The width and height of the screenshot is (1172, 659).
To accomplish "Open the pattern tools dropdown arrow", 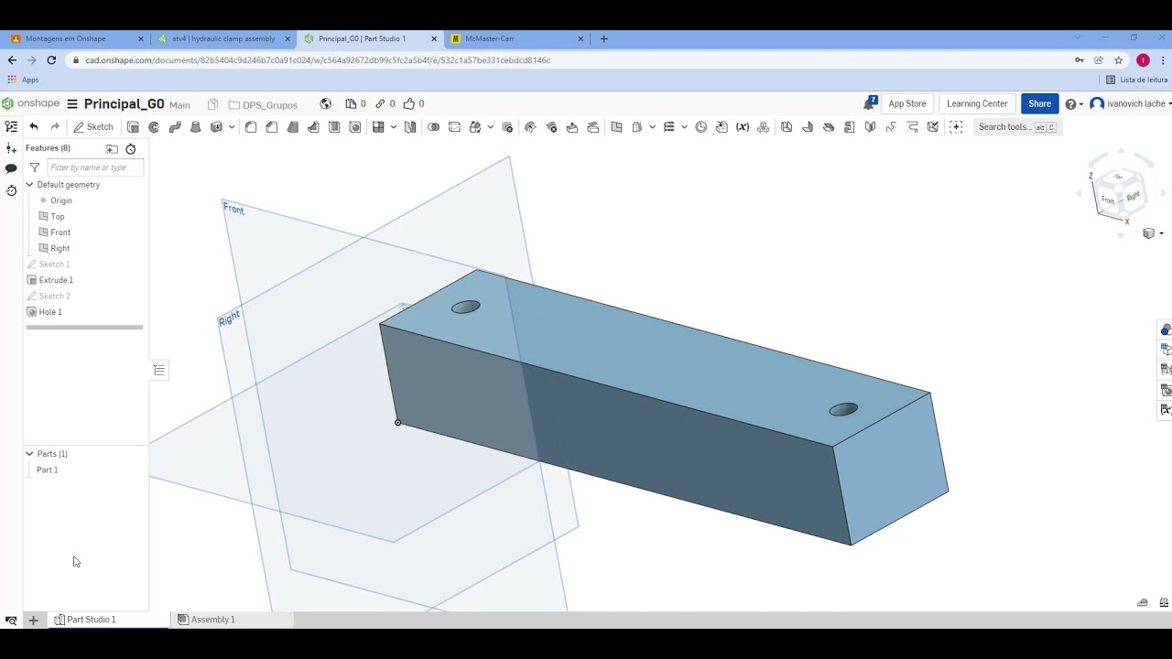I will (x=394, y=127).
